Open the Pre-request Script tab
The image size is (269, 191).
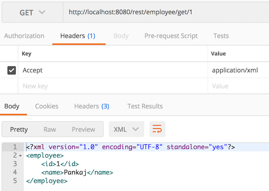click(x=171, y=36)
